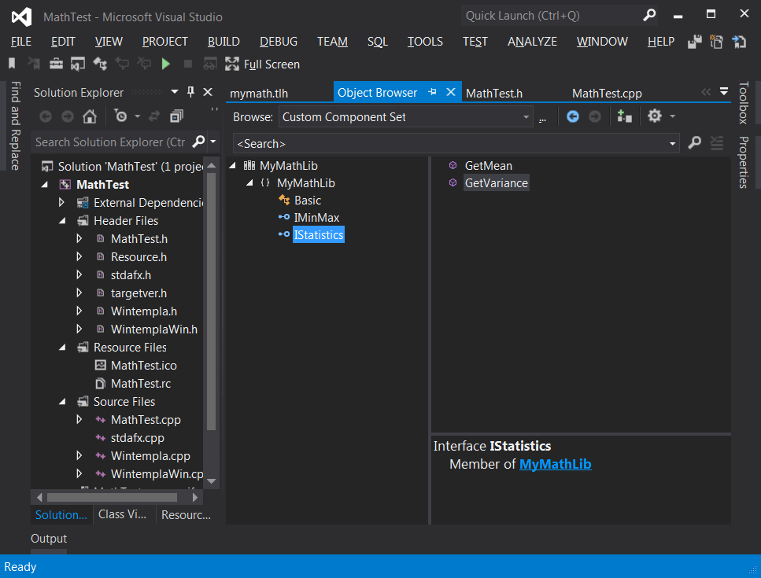Screen dimensions: 761x578
Task: Expand the MathTest.h tree node
Action: 79,238
